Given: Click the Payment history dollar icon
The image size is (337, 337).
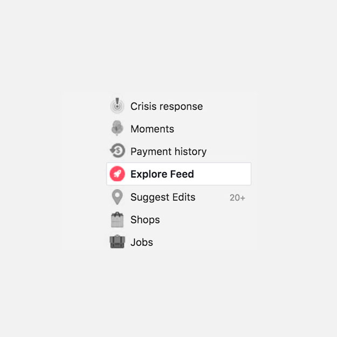Looking at the screenshot, I should [x=117, y=151].
